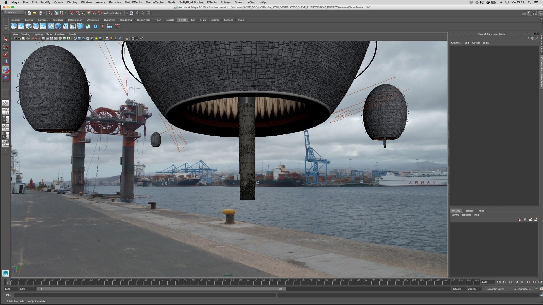Activate the Rotate tool
The image size is (543, 305).
tap(6, 70)
